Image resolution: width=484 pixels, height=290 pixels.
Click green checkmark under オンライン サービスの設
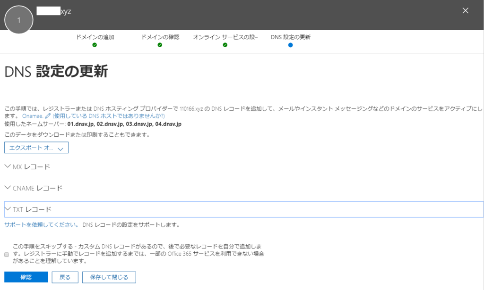tap(225, 45)
